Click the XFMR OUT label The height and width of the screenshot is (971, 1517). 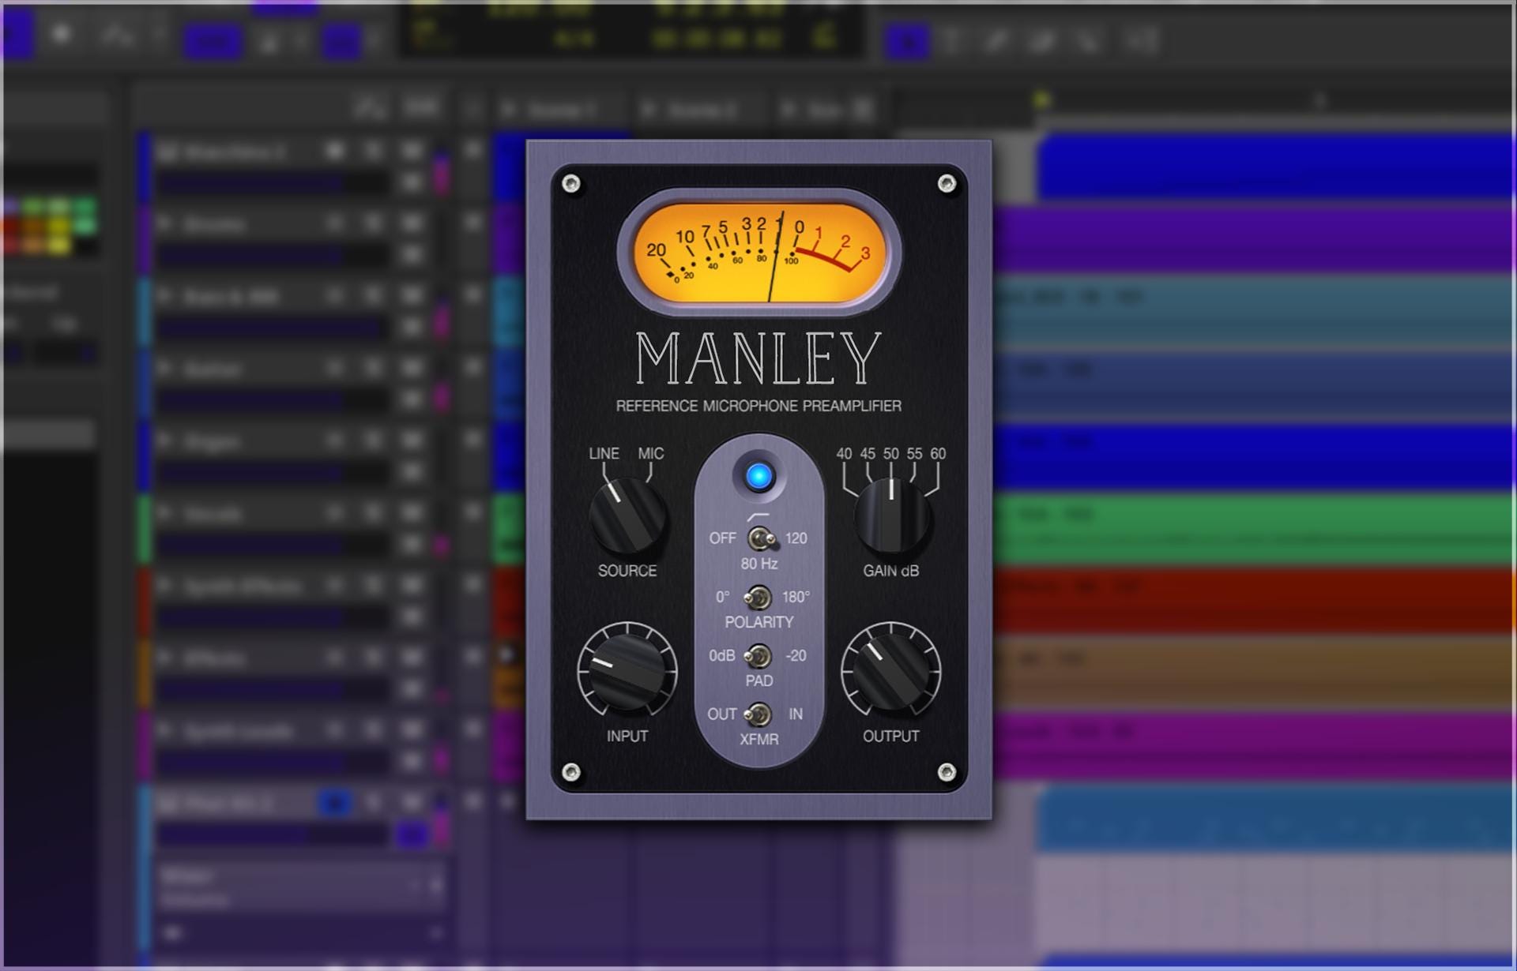pyautogui.click(x=722, y=714)
